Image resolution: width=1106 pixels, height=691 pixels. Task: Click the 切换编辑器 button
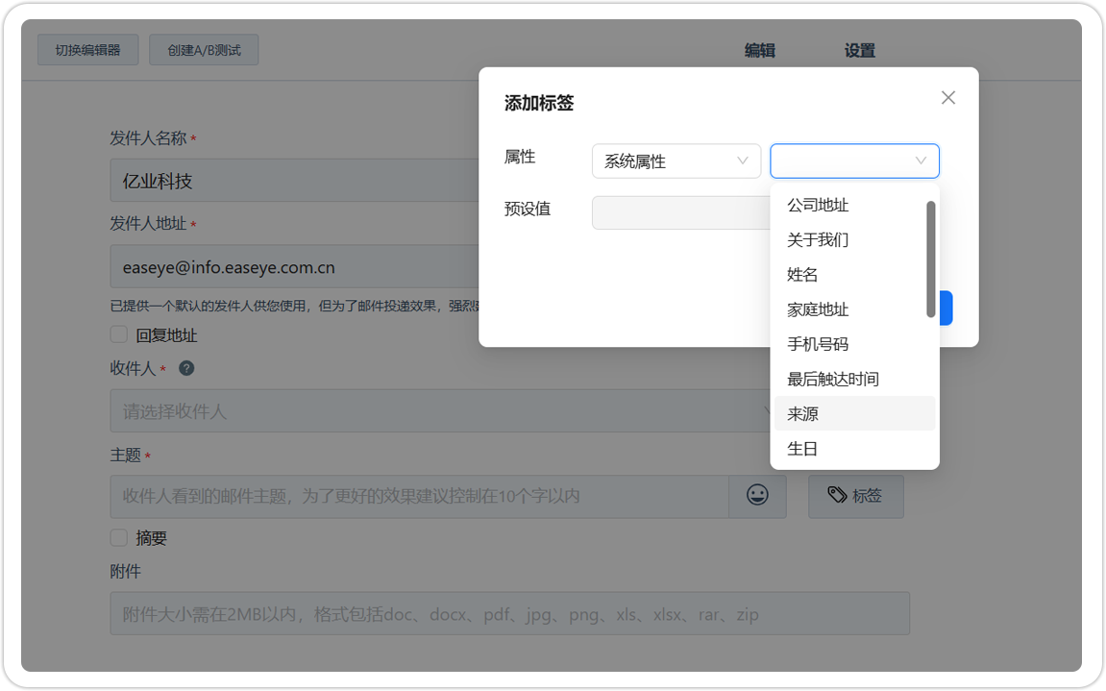click(87, 49)
